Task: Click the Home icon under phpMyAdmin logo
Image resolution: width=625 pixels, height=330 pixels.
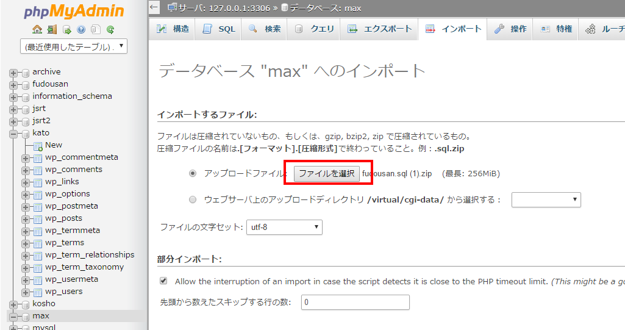Action: click(x=37, y=29)
